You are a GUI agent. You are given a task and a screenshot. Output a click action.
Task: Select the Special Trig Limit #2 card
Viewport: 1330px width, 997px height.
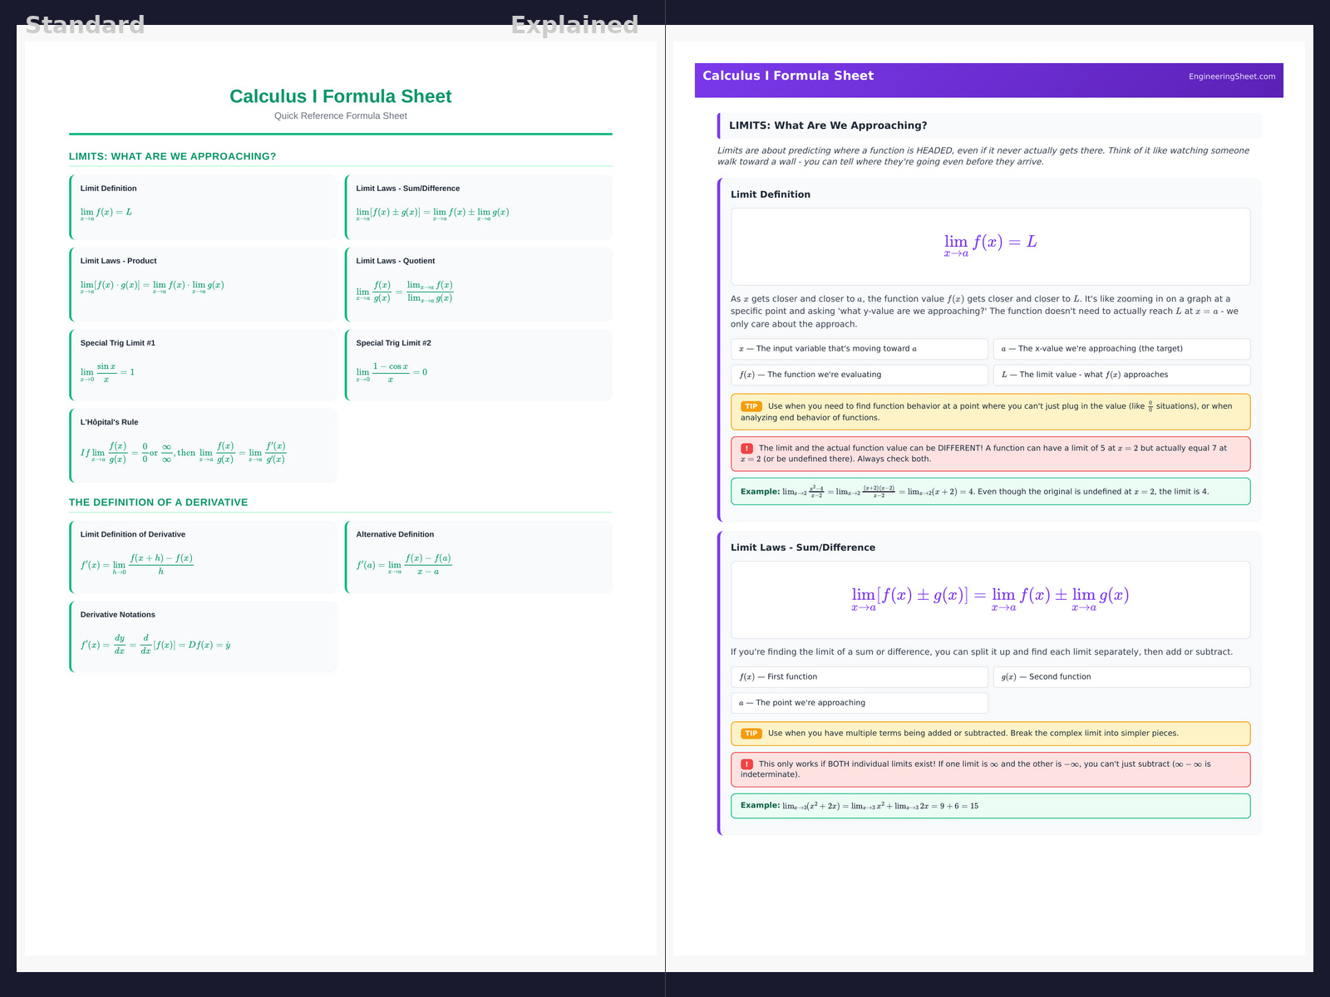click(479, 365)
